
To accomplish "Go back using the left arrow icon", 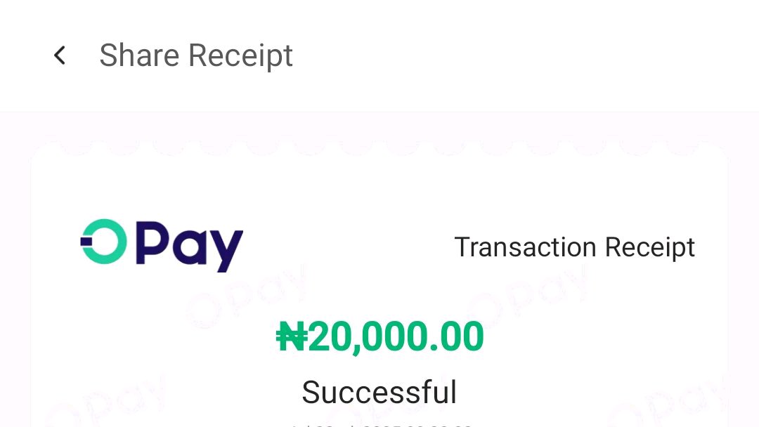I will pos(60,55).
